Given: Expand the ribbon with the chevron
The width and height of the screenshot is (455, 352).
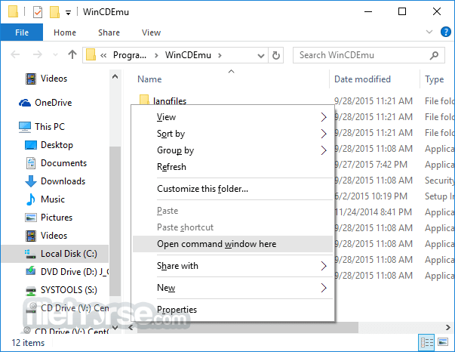Looking at the screenshot, I should (x=429, y=32).
